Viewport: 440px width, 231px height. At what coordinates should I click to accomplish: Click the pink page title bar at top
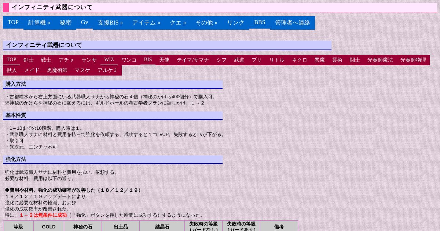220,7
